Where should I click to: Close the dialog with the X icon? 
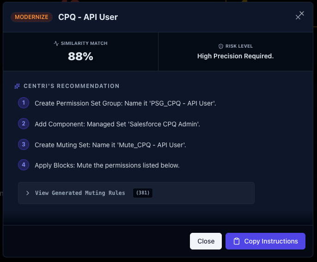click(x=299, y=16)
